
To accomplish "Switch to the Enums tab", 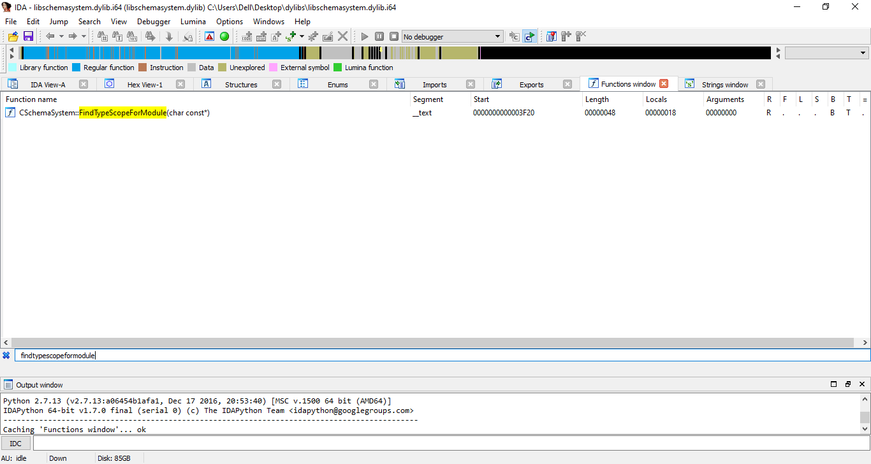I will tap(338, 84).
